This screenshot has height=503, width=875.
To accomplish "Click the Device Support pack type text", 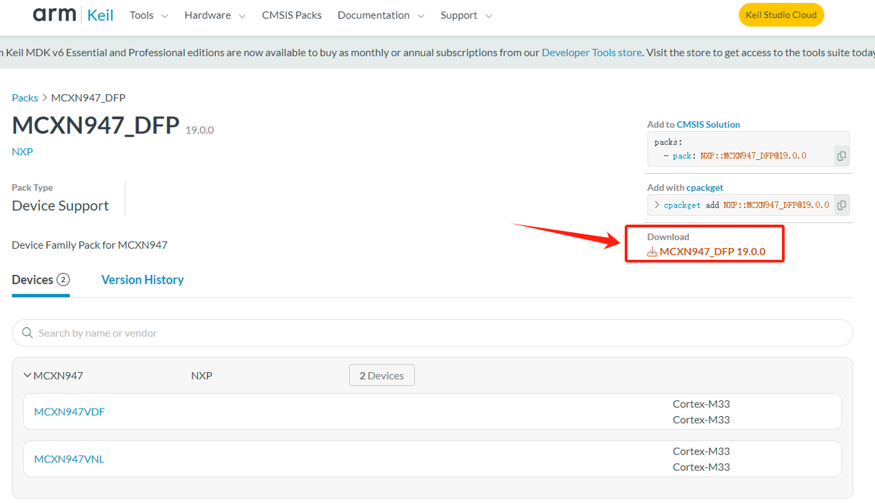I will [x=60, y=206].
